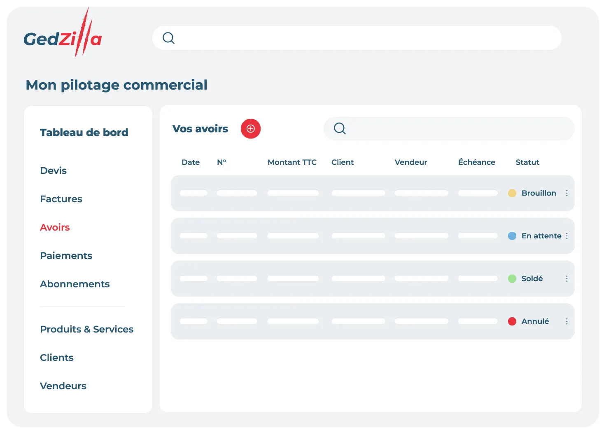Click the Mon pilotage commercial title

[x=117, y=85]
